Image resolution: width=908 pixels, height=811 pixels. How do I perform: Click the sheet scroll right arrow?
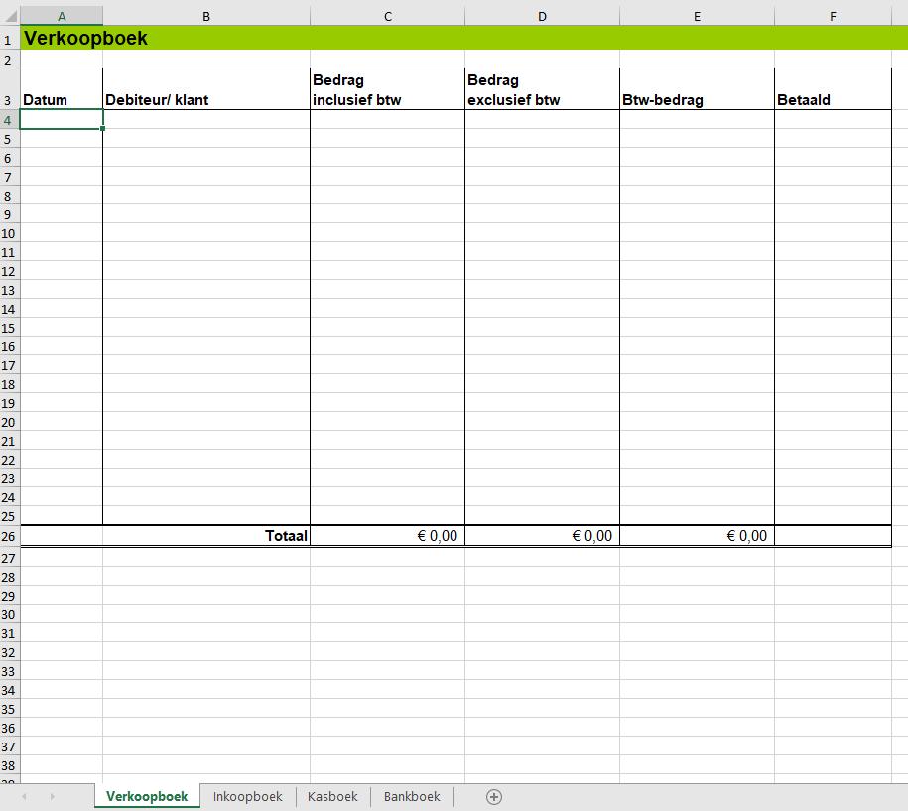tap(52, 797)
